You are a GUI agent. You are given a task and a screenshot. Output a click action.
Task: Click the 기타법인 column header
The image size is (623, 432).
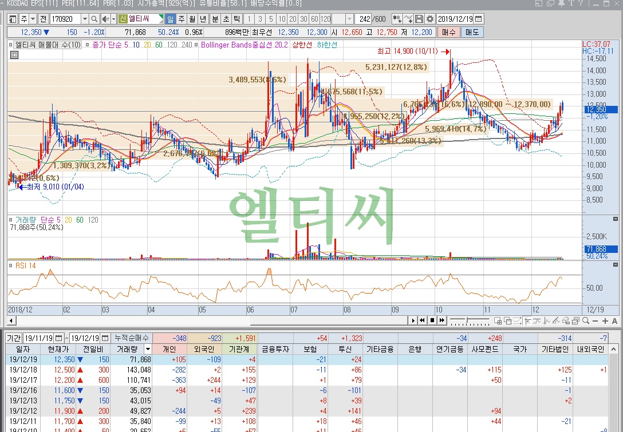tap(555, 349)
